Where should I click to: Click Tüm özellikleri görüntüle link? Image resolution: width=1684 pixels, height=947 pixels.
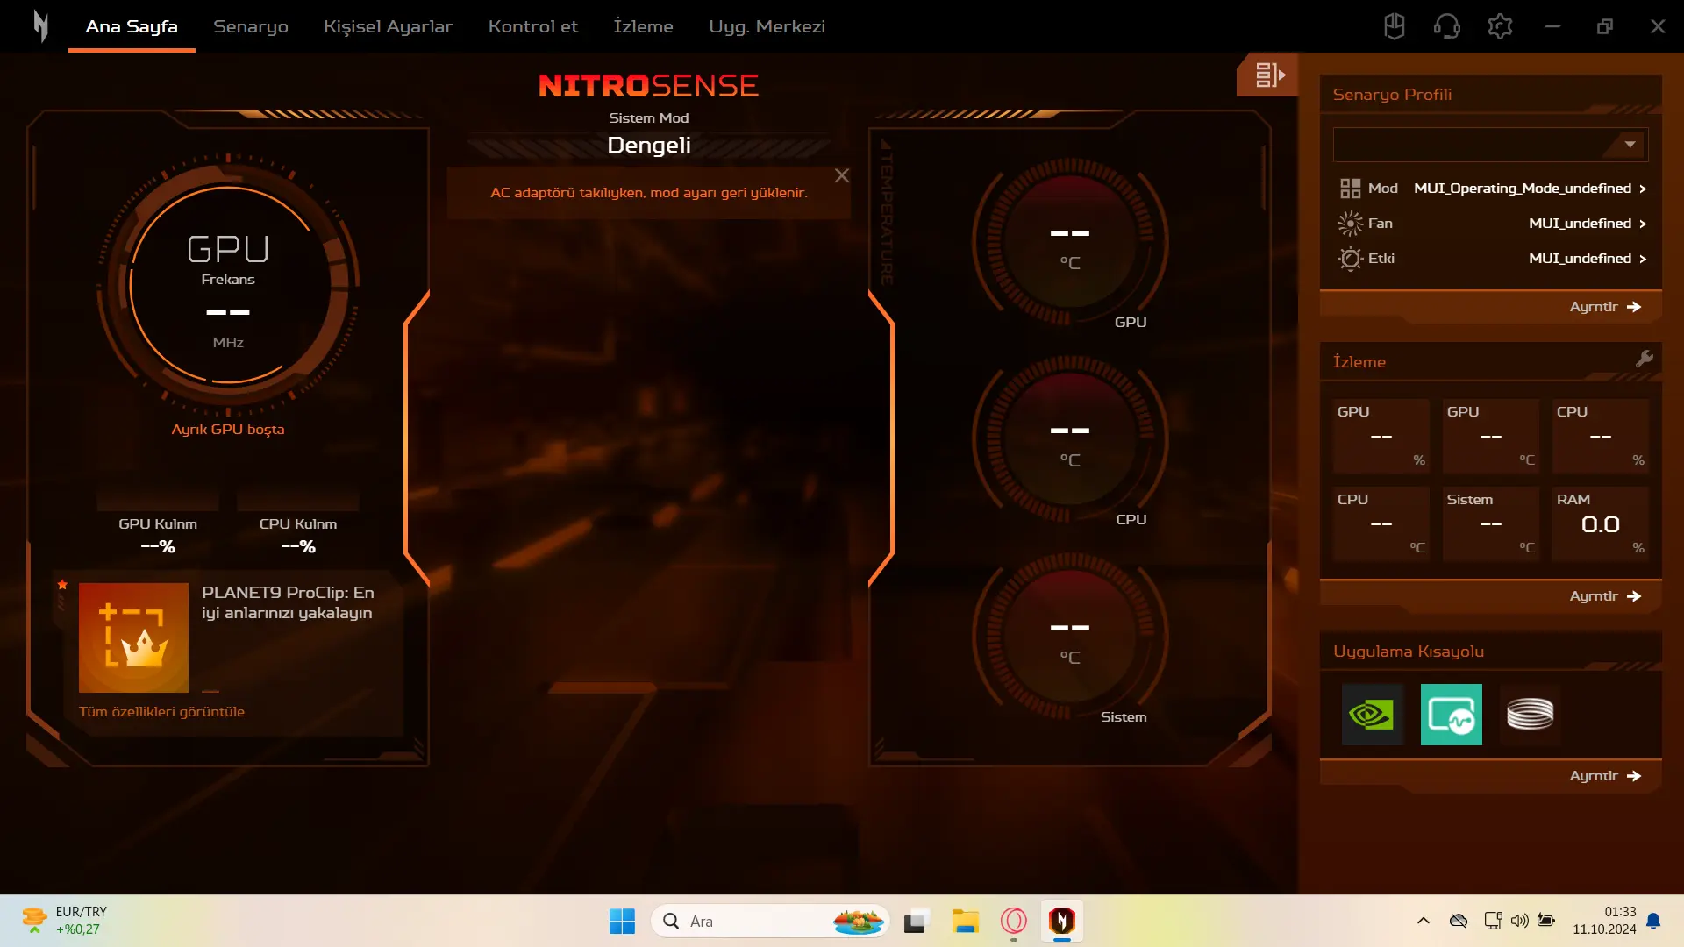[161, 712]
